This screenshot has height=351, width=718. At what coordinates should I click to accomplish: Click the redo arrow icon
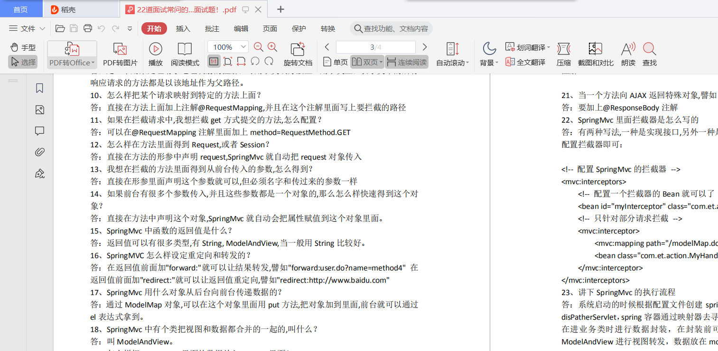115,28
